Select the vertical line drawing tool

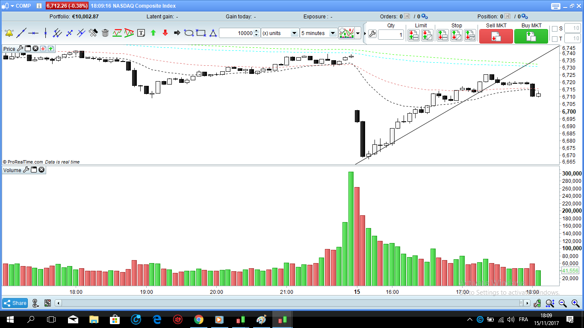(45, 33)
